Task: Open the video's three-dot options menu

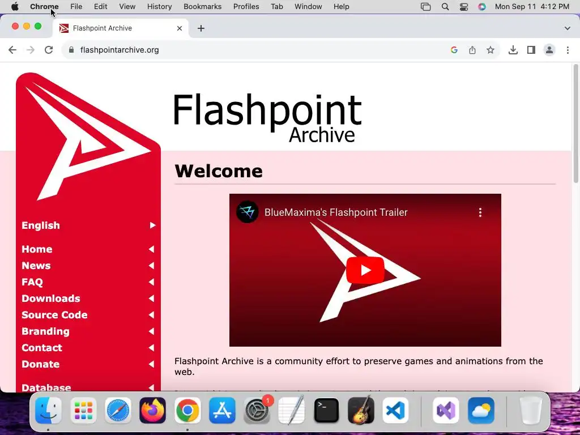Action: click(480, 212)
